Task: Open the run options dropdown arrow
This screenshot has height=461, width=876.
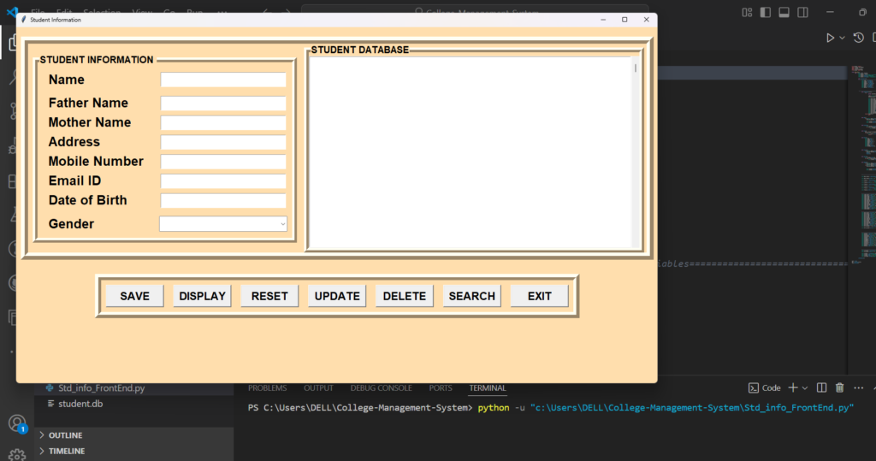Action: click(x=842, y=38)
